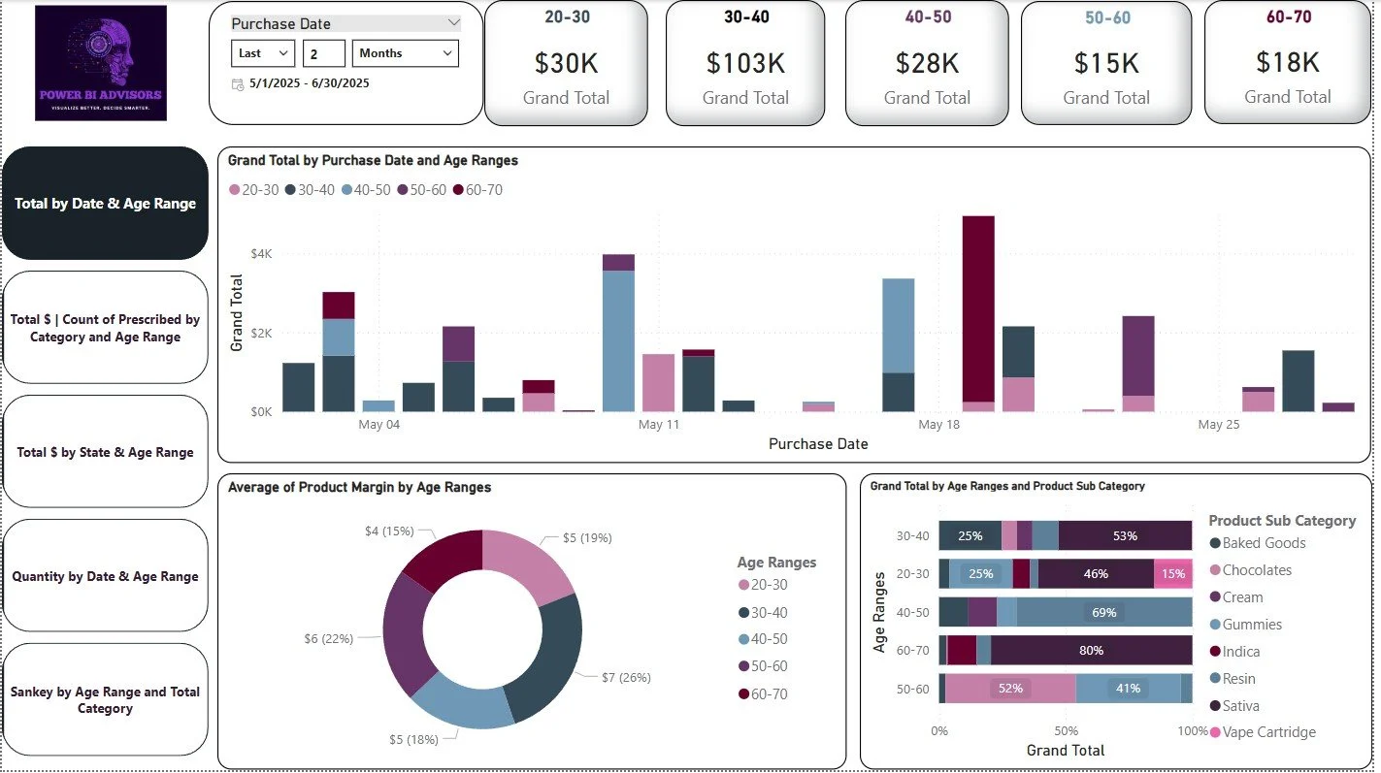Click the pink 20-30 bar at May 11
Image resolution: width=1381 pixels, height=773 pixels.
coord(658,382)
